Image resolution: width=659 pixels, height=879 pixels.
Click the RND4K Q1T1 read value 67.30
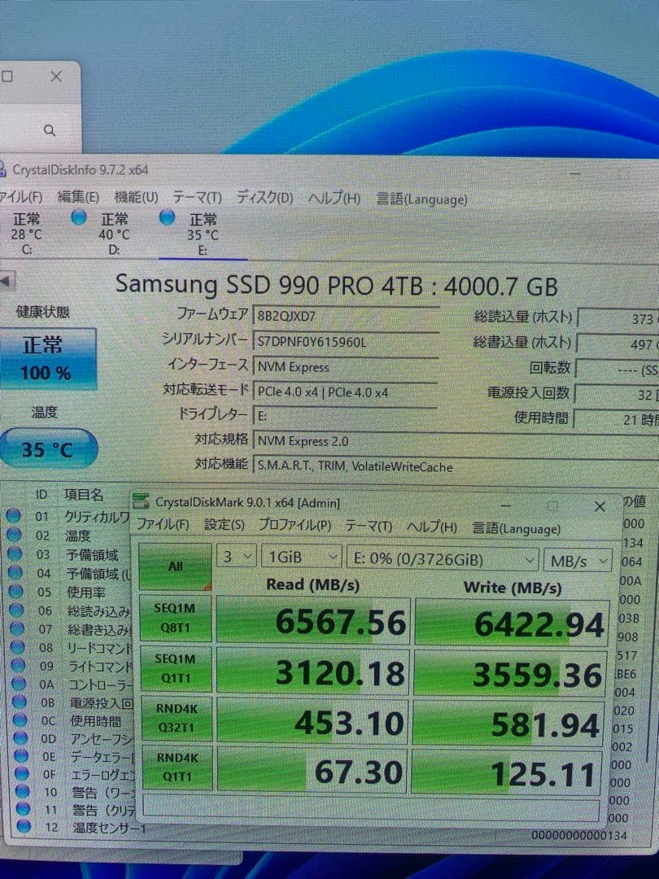[312, 770]
